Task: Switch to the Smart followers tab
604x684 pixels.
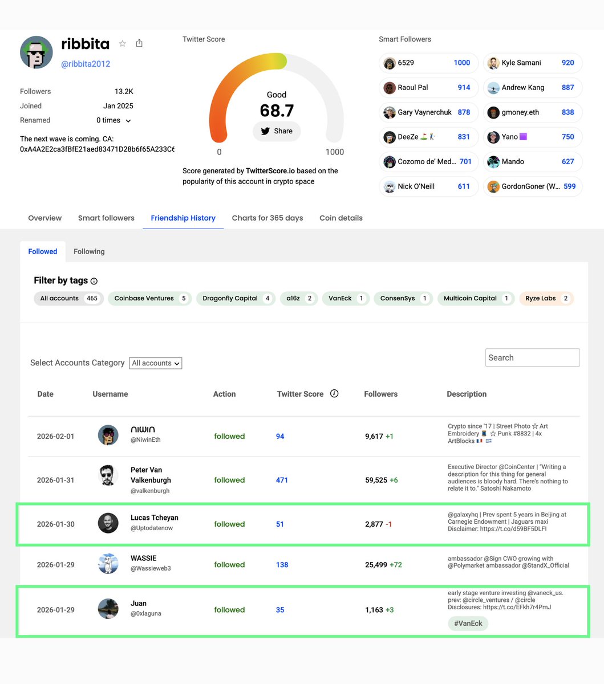Action: 106,218
